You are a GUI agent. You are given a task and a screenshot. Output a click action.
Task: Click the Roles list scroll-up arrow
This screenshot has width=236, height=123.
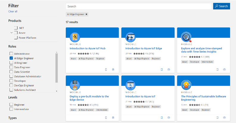(57, 52)
